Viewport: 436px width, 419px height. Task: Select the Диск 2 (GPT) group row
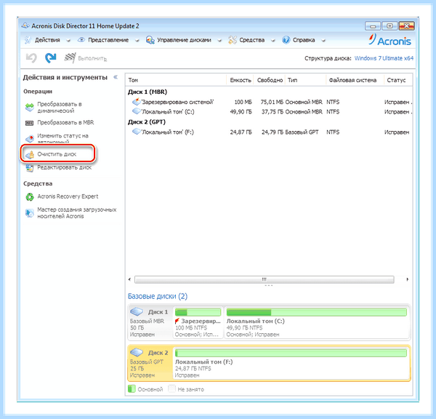click(147, 122)
